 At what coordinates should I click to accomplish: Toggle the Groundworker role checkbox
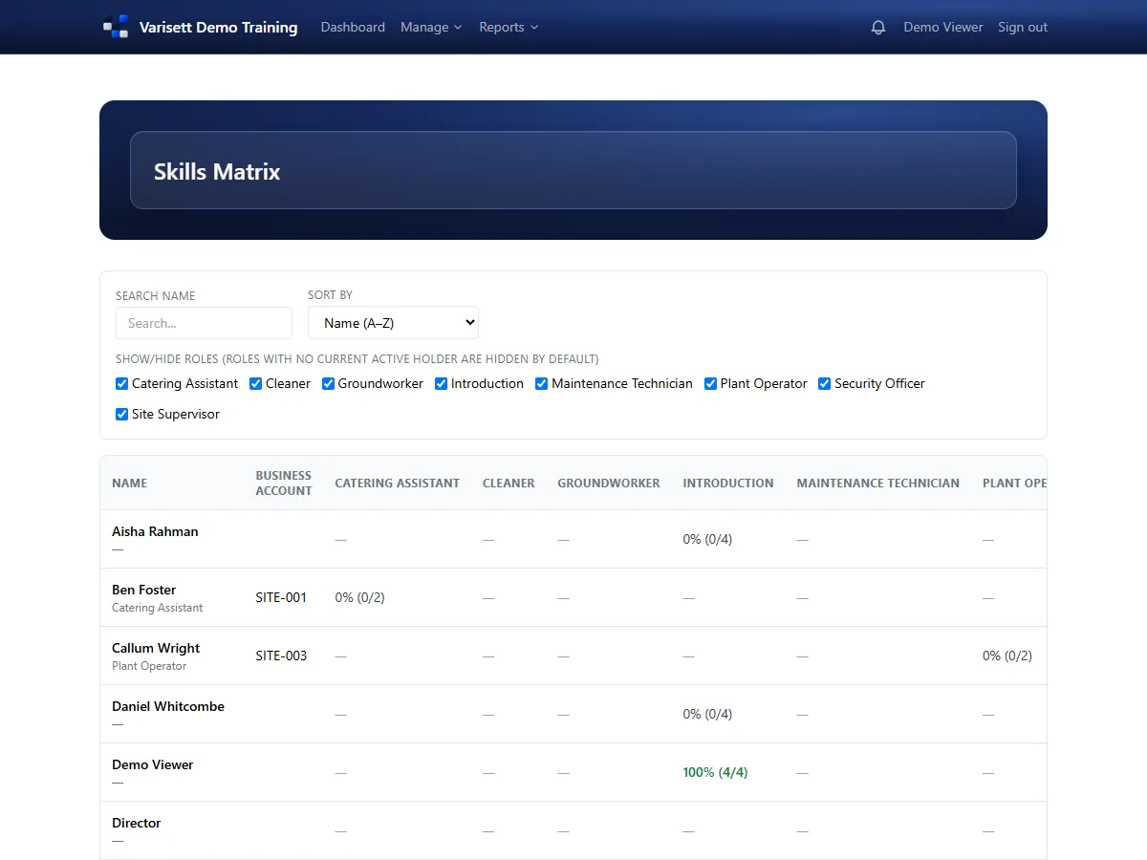coord(328,384)
